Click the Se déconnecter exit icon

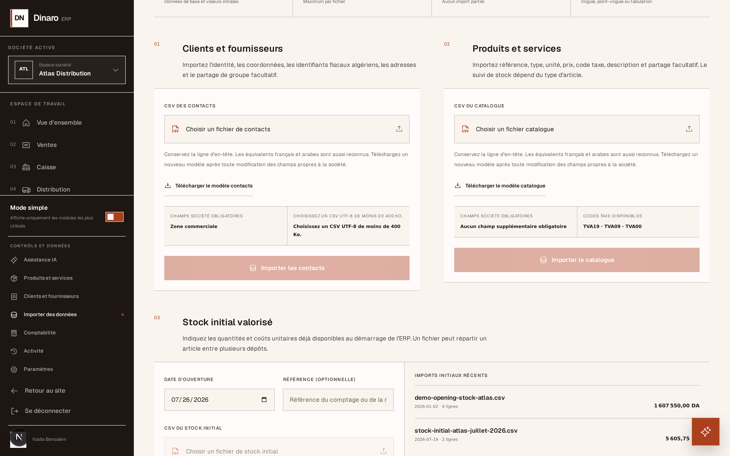(14, 411)
